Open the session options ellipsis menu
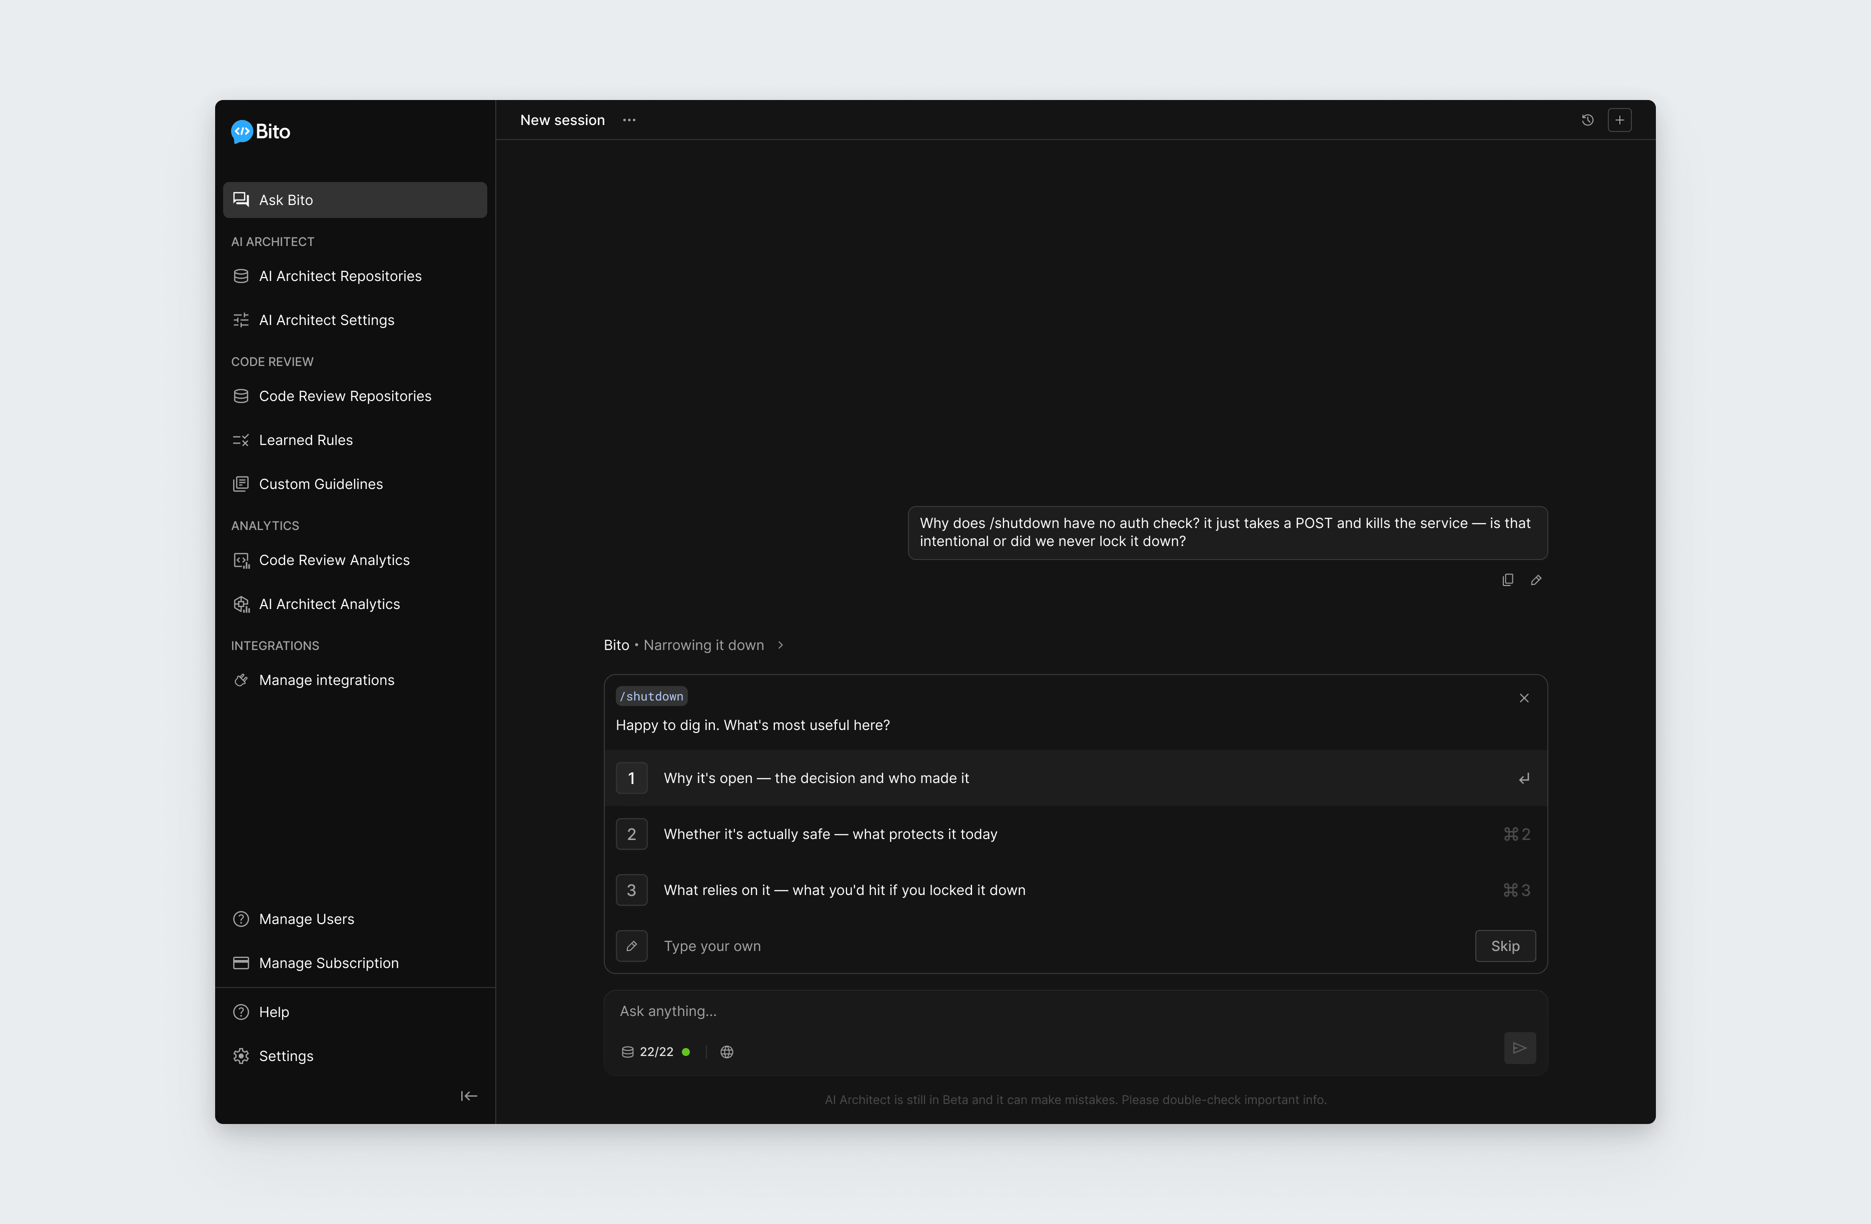The width and height of the screenshot is (1871, 1224). click(x=629, y=120)
